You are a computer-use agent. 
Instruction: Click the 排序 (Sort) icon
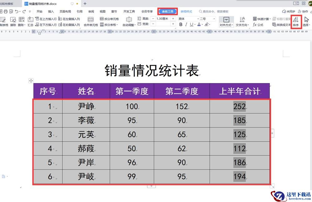[x=295, y=21]
